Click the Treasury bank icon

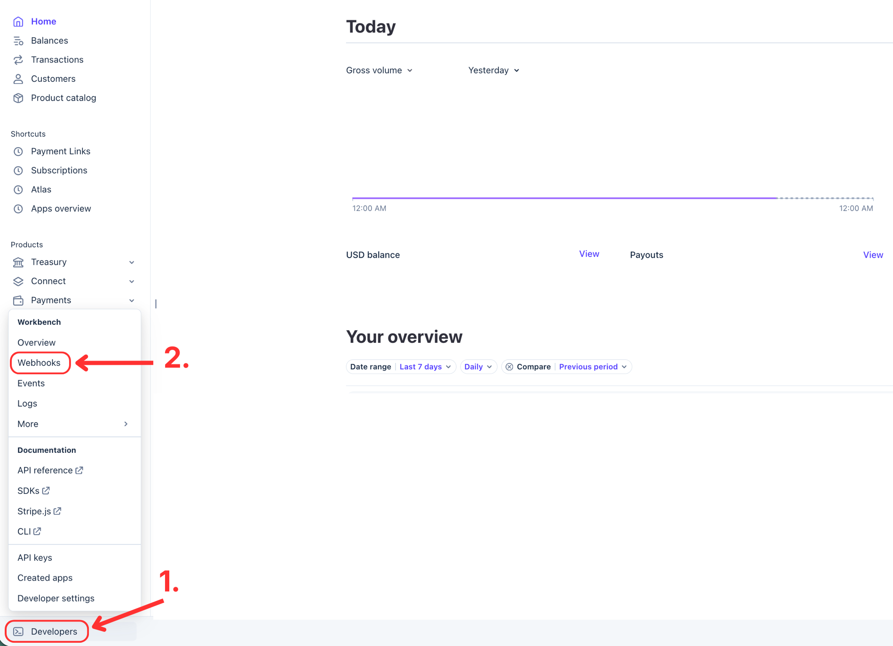coord(18,262)
